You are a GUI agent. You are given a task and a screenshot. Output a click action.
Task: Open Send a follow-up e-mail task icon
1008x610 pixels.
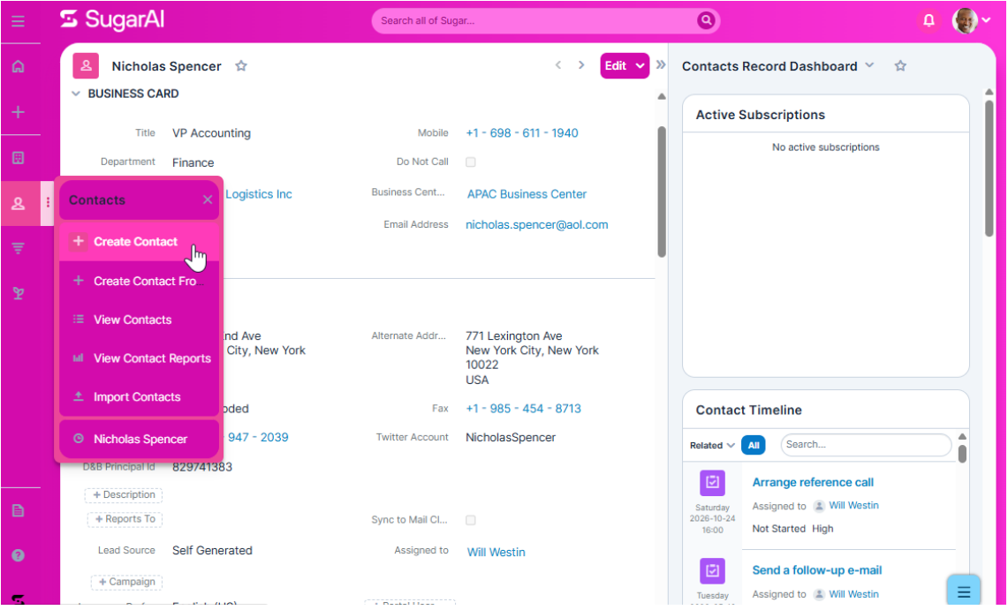coord(712,571)
